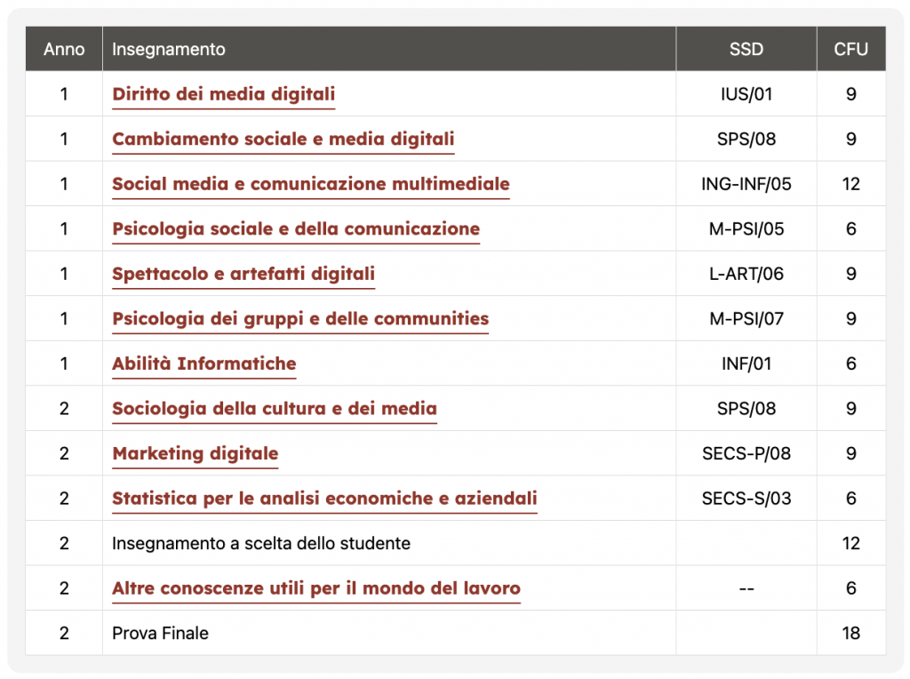
Task: Click the Abilità Informatiche course link
Action: (204, 363)
